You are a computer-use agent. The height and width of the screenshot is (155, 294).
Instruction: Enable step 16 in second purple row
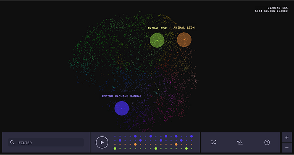[x=192, y=140]
